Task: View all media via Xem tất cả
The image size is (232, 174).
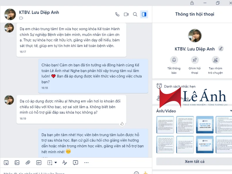Action: (195, 162)
